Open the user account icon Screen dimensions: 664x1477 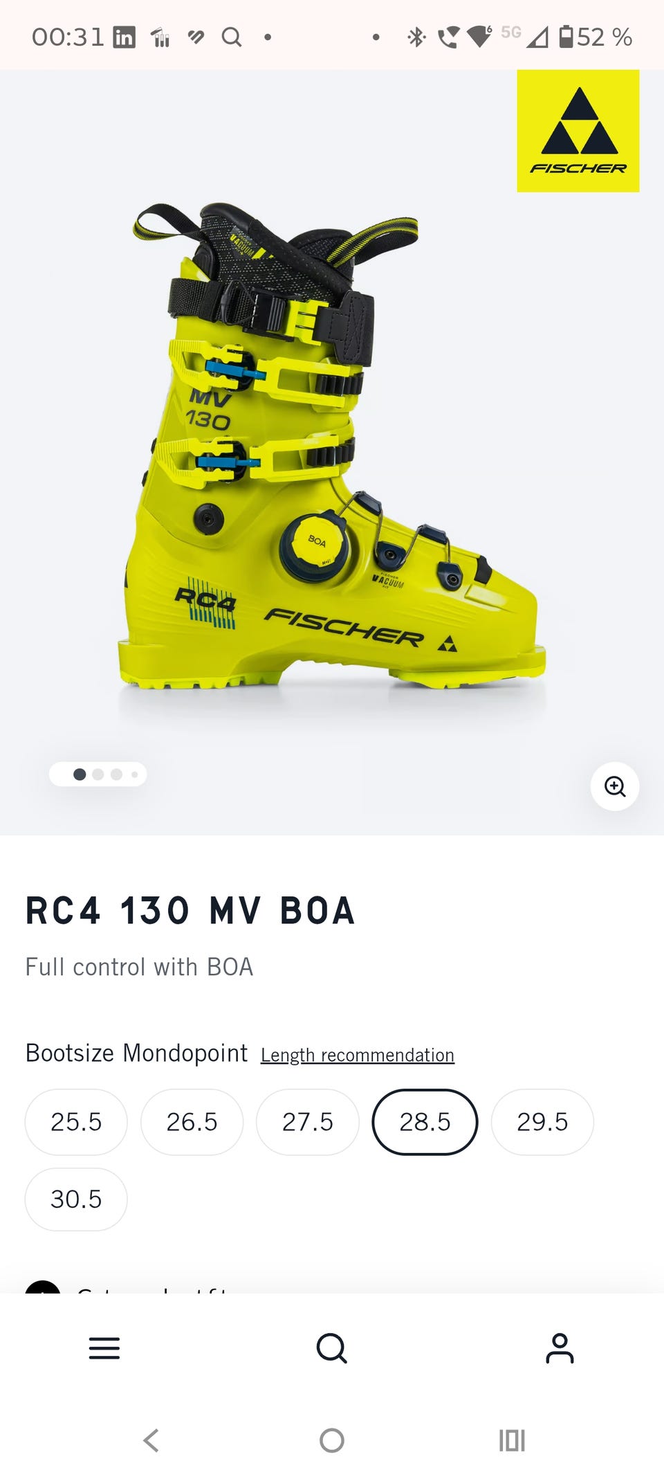pos(560,1348)
